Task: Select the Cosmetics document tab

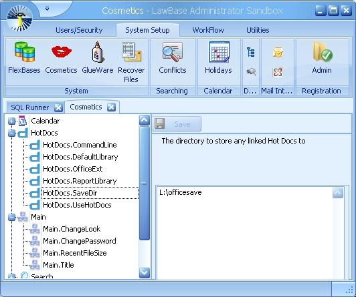Action: [86, 107]
